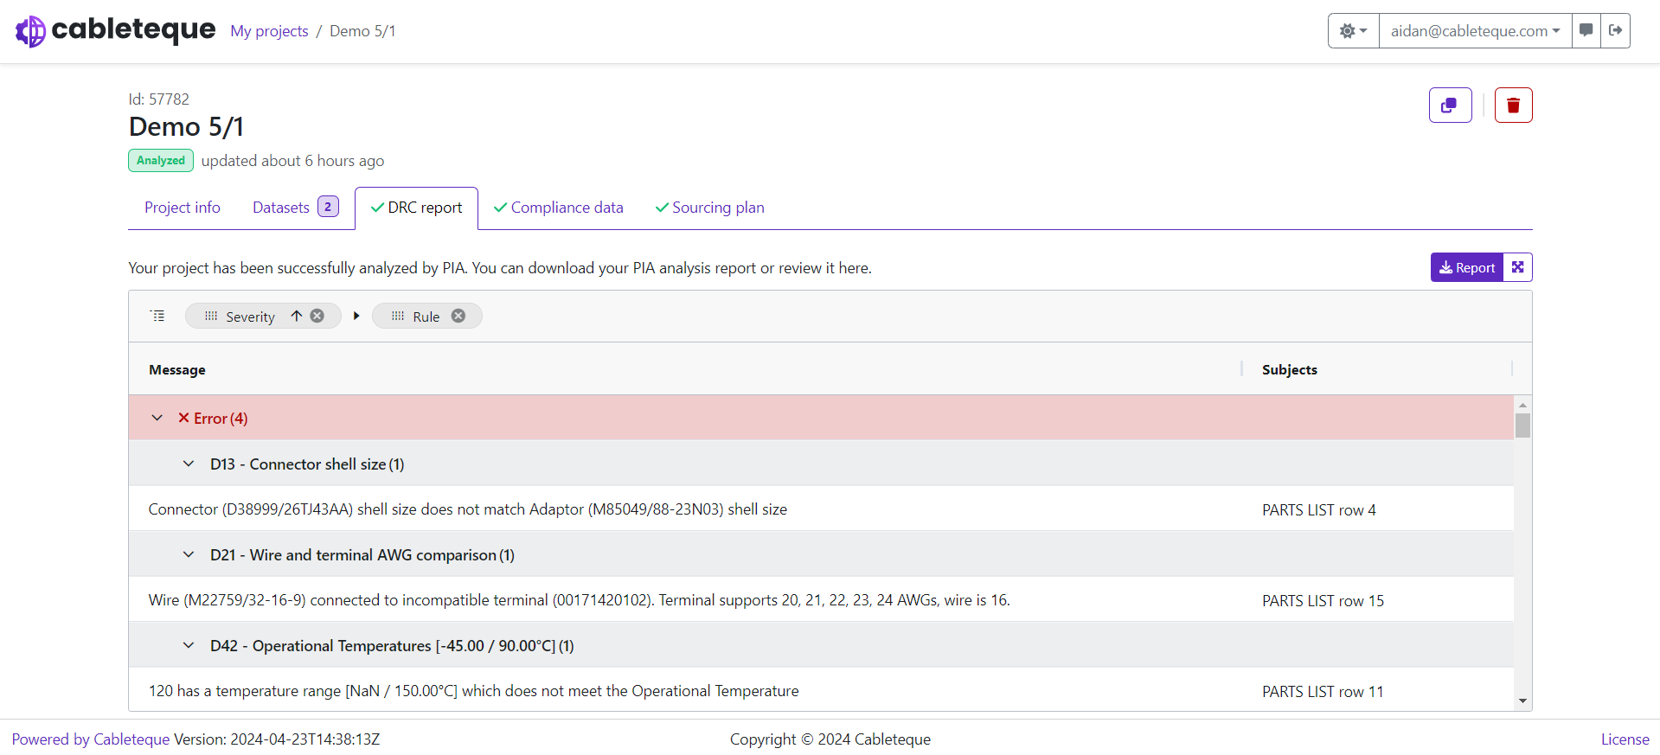1660x755 pixels.
Task: Open the feedback chat bubble icon
Action: (x=1586, y=31)
